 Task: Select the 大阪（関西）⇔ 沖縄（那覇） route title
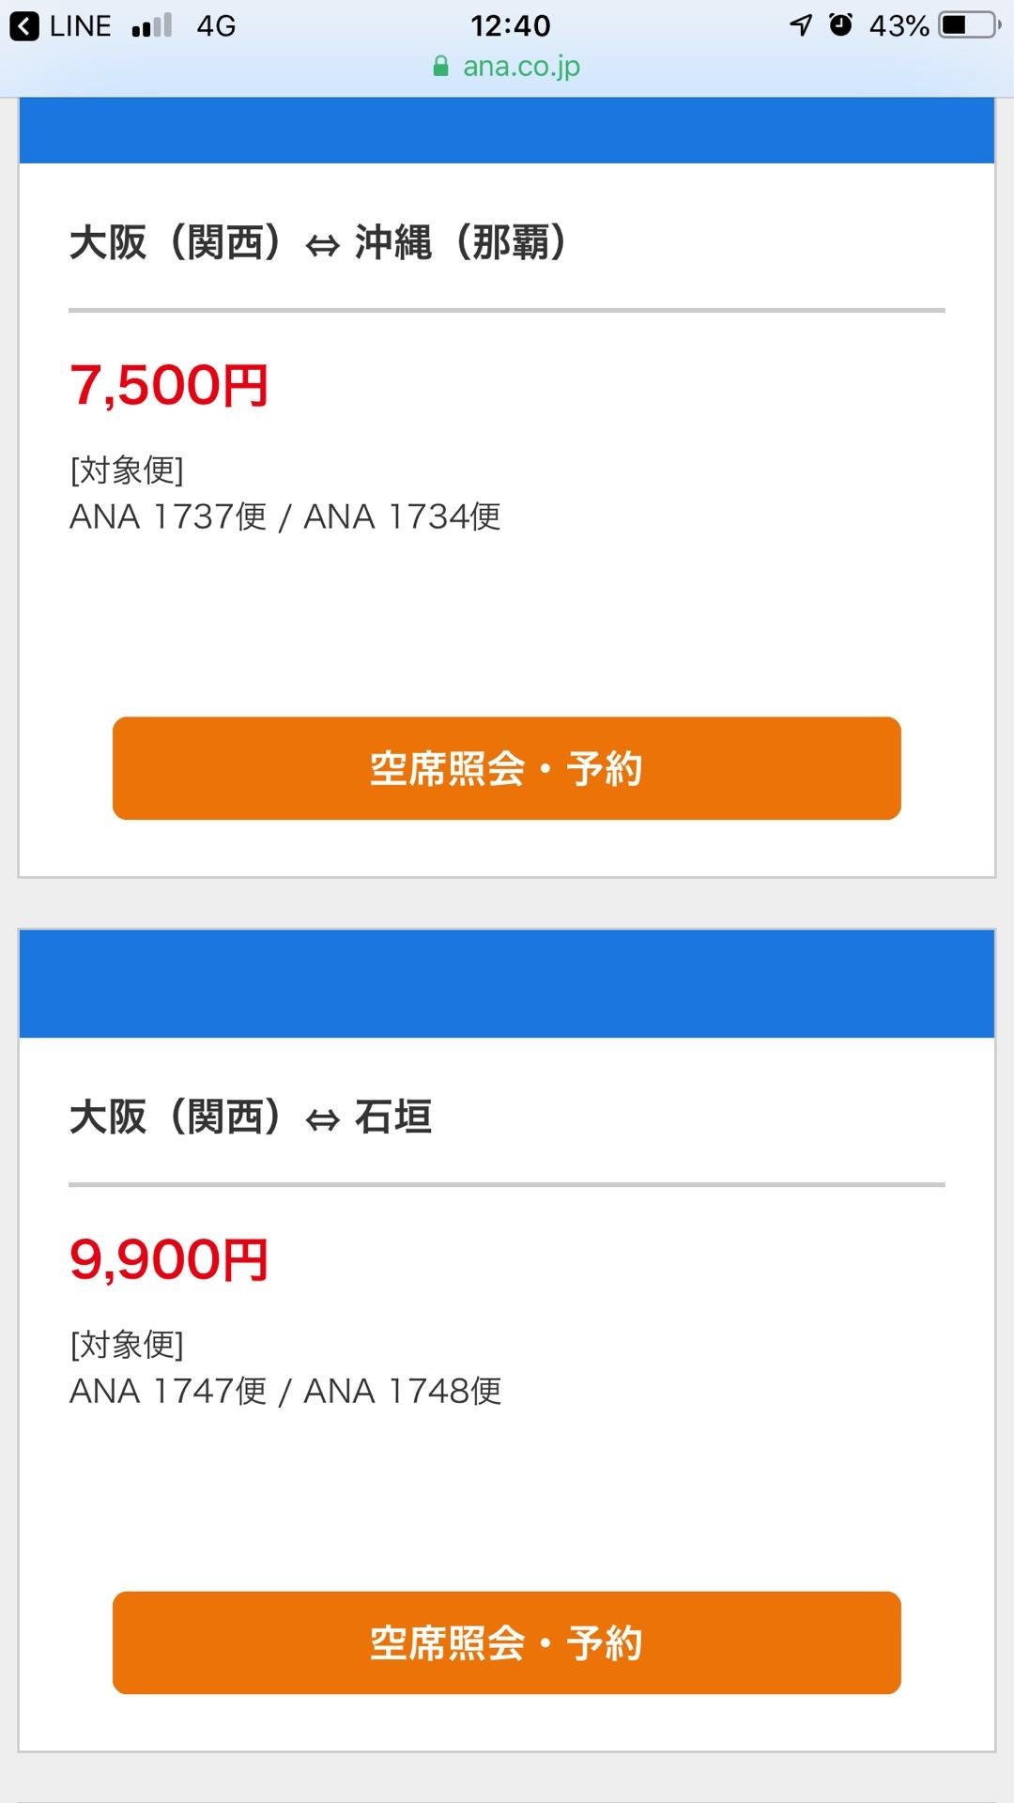pos(318,242)
